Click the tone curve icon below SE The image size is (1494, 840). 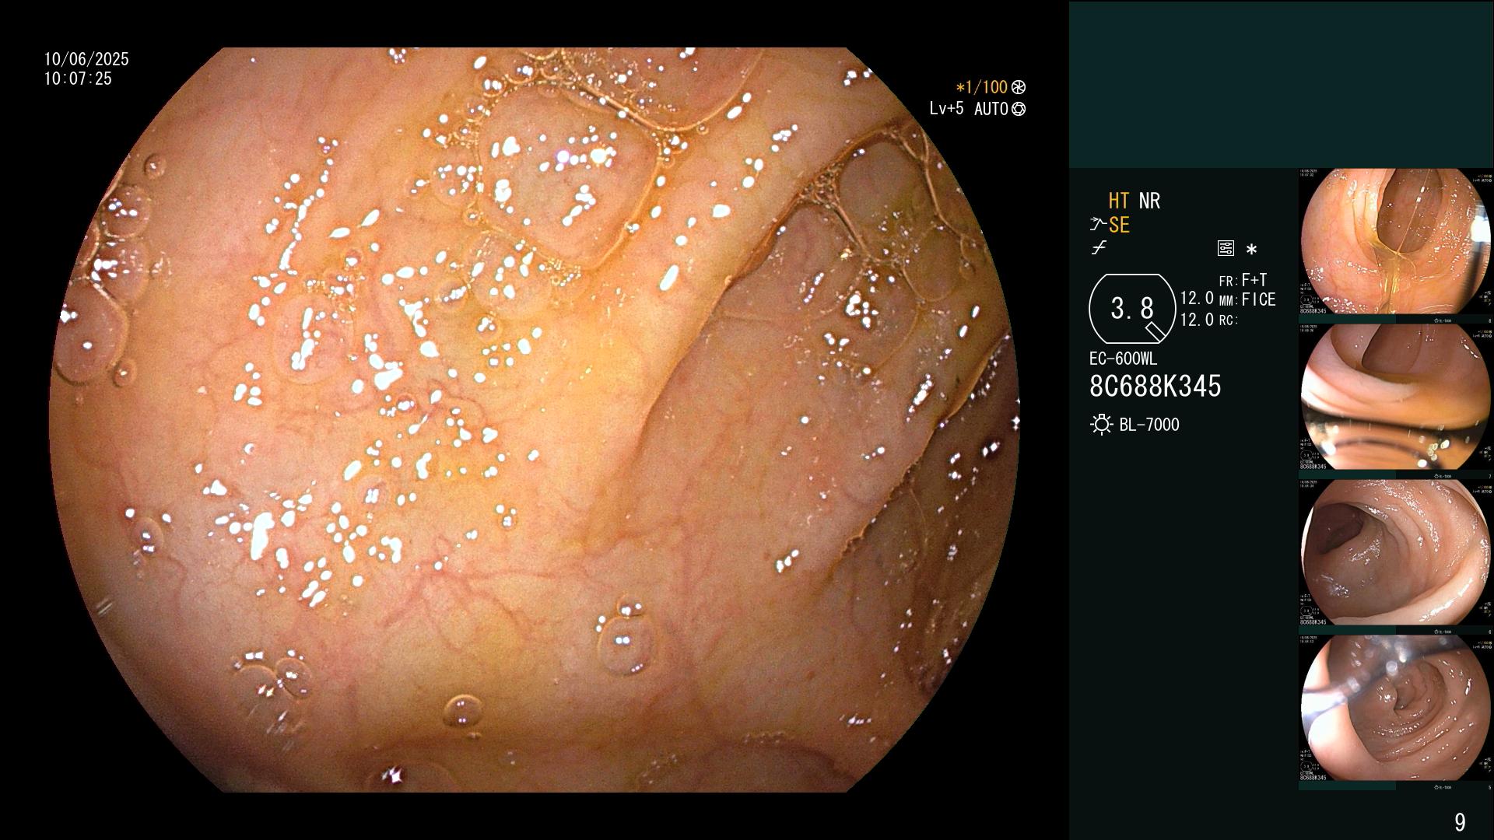pyautogui.click(x=1099, y=248)
